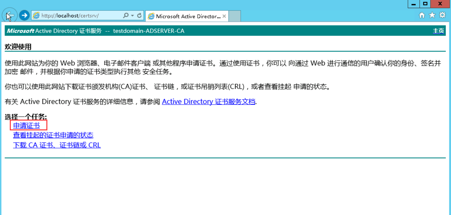Open the Tools gear icon

pos(442,15)
